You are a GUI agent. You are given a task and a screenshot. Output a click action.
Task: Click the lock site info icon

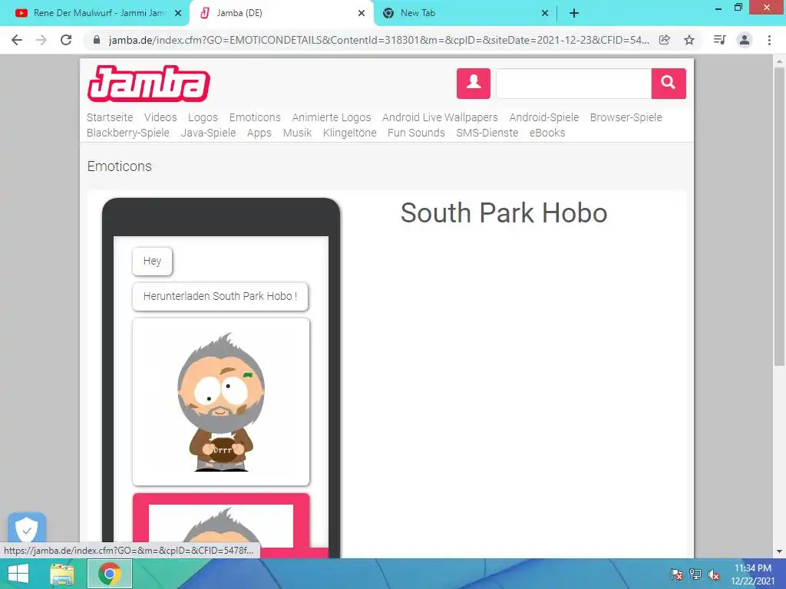[x=97, y=40]
